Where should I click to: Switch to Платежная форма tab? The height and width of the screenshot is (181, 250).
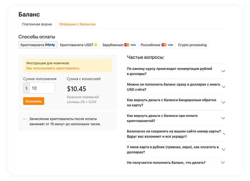37,24
